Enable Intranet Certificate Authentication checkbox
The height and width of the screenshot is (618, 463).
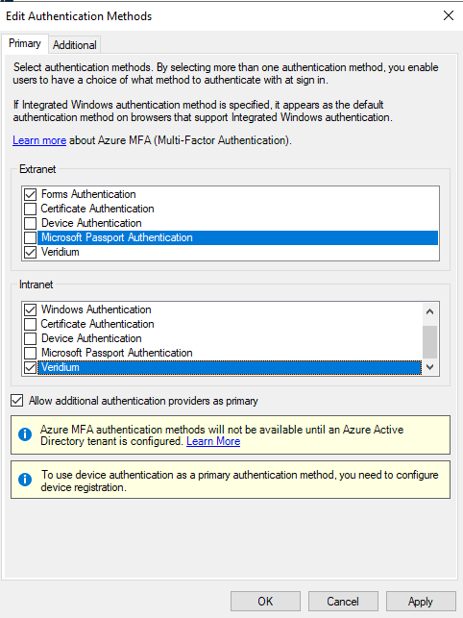click(31, 324)
